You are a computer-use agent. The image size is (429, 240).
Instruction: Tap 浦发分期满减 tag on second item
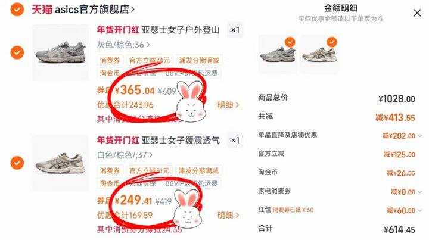click(x=198, y=170)
